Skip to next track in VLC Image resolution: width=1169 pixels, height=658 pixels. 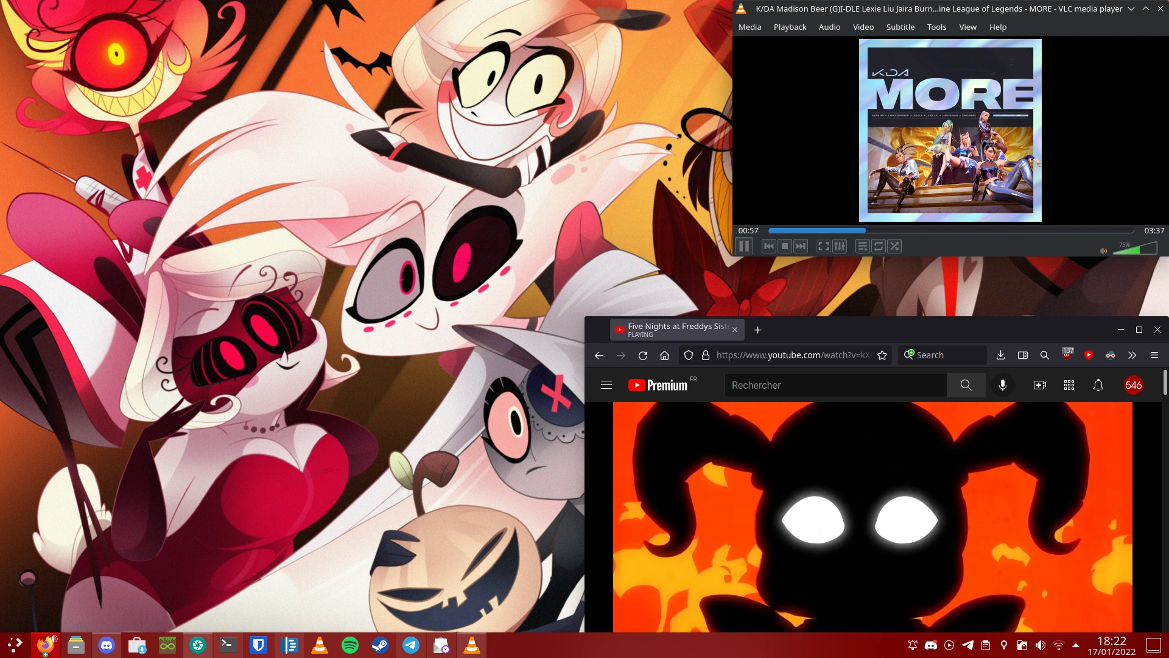click(x=801, y=246)
